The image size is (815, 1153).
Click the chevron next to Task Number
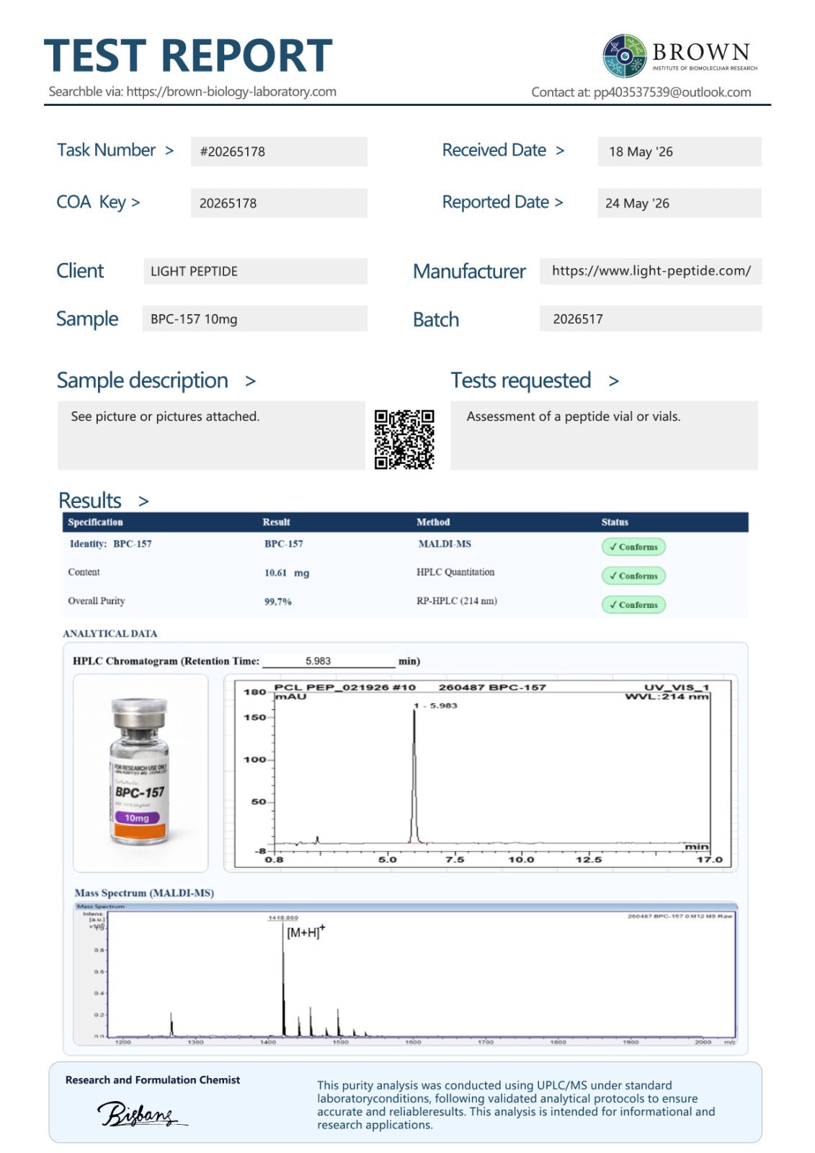point(169,151)
